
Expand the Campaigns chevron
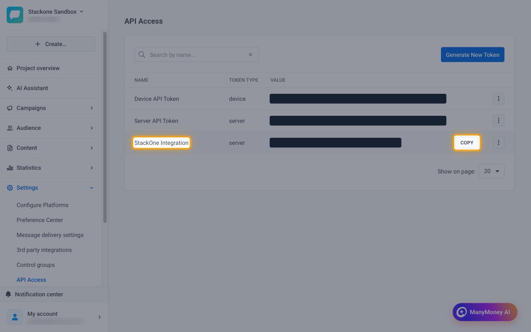coord(92,108)
